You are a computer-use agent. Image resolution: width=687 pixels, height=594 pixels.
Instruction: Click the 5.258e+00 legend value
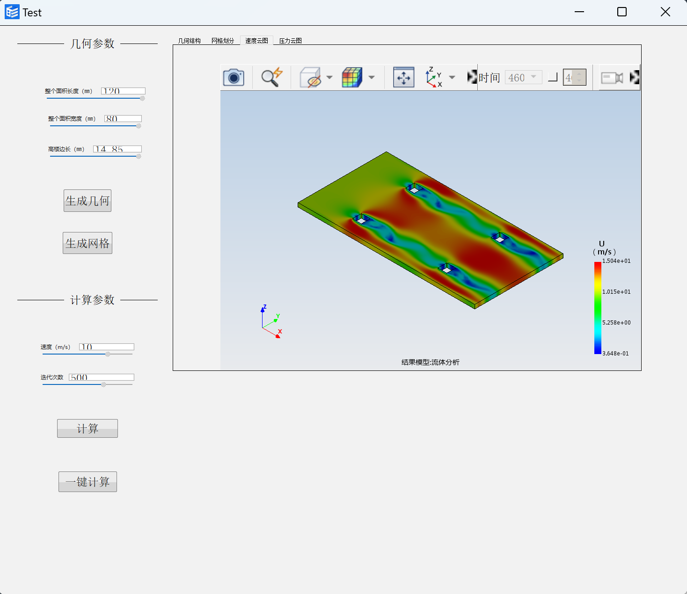616,323
